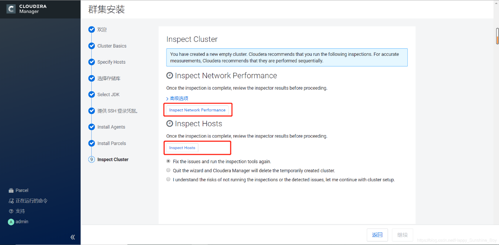
Task: Open the Cluster Basics wizard step
Action: point(112,46)
